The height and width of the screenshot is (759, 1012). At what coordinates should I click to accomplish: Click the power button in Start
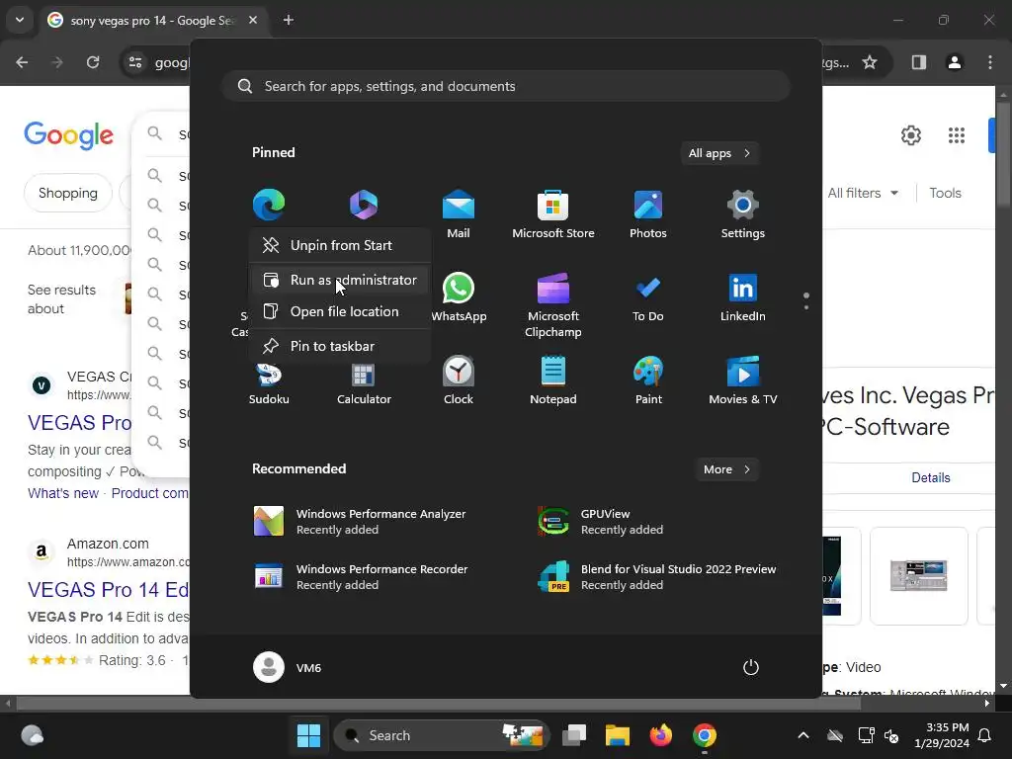751,667
